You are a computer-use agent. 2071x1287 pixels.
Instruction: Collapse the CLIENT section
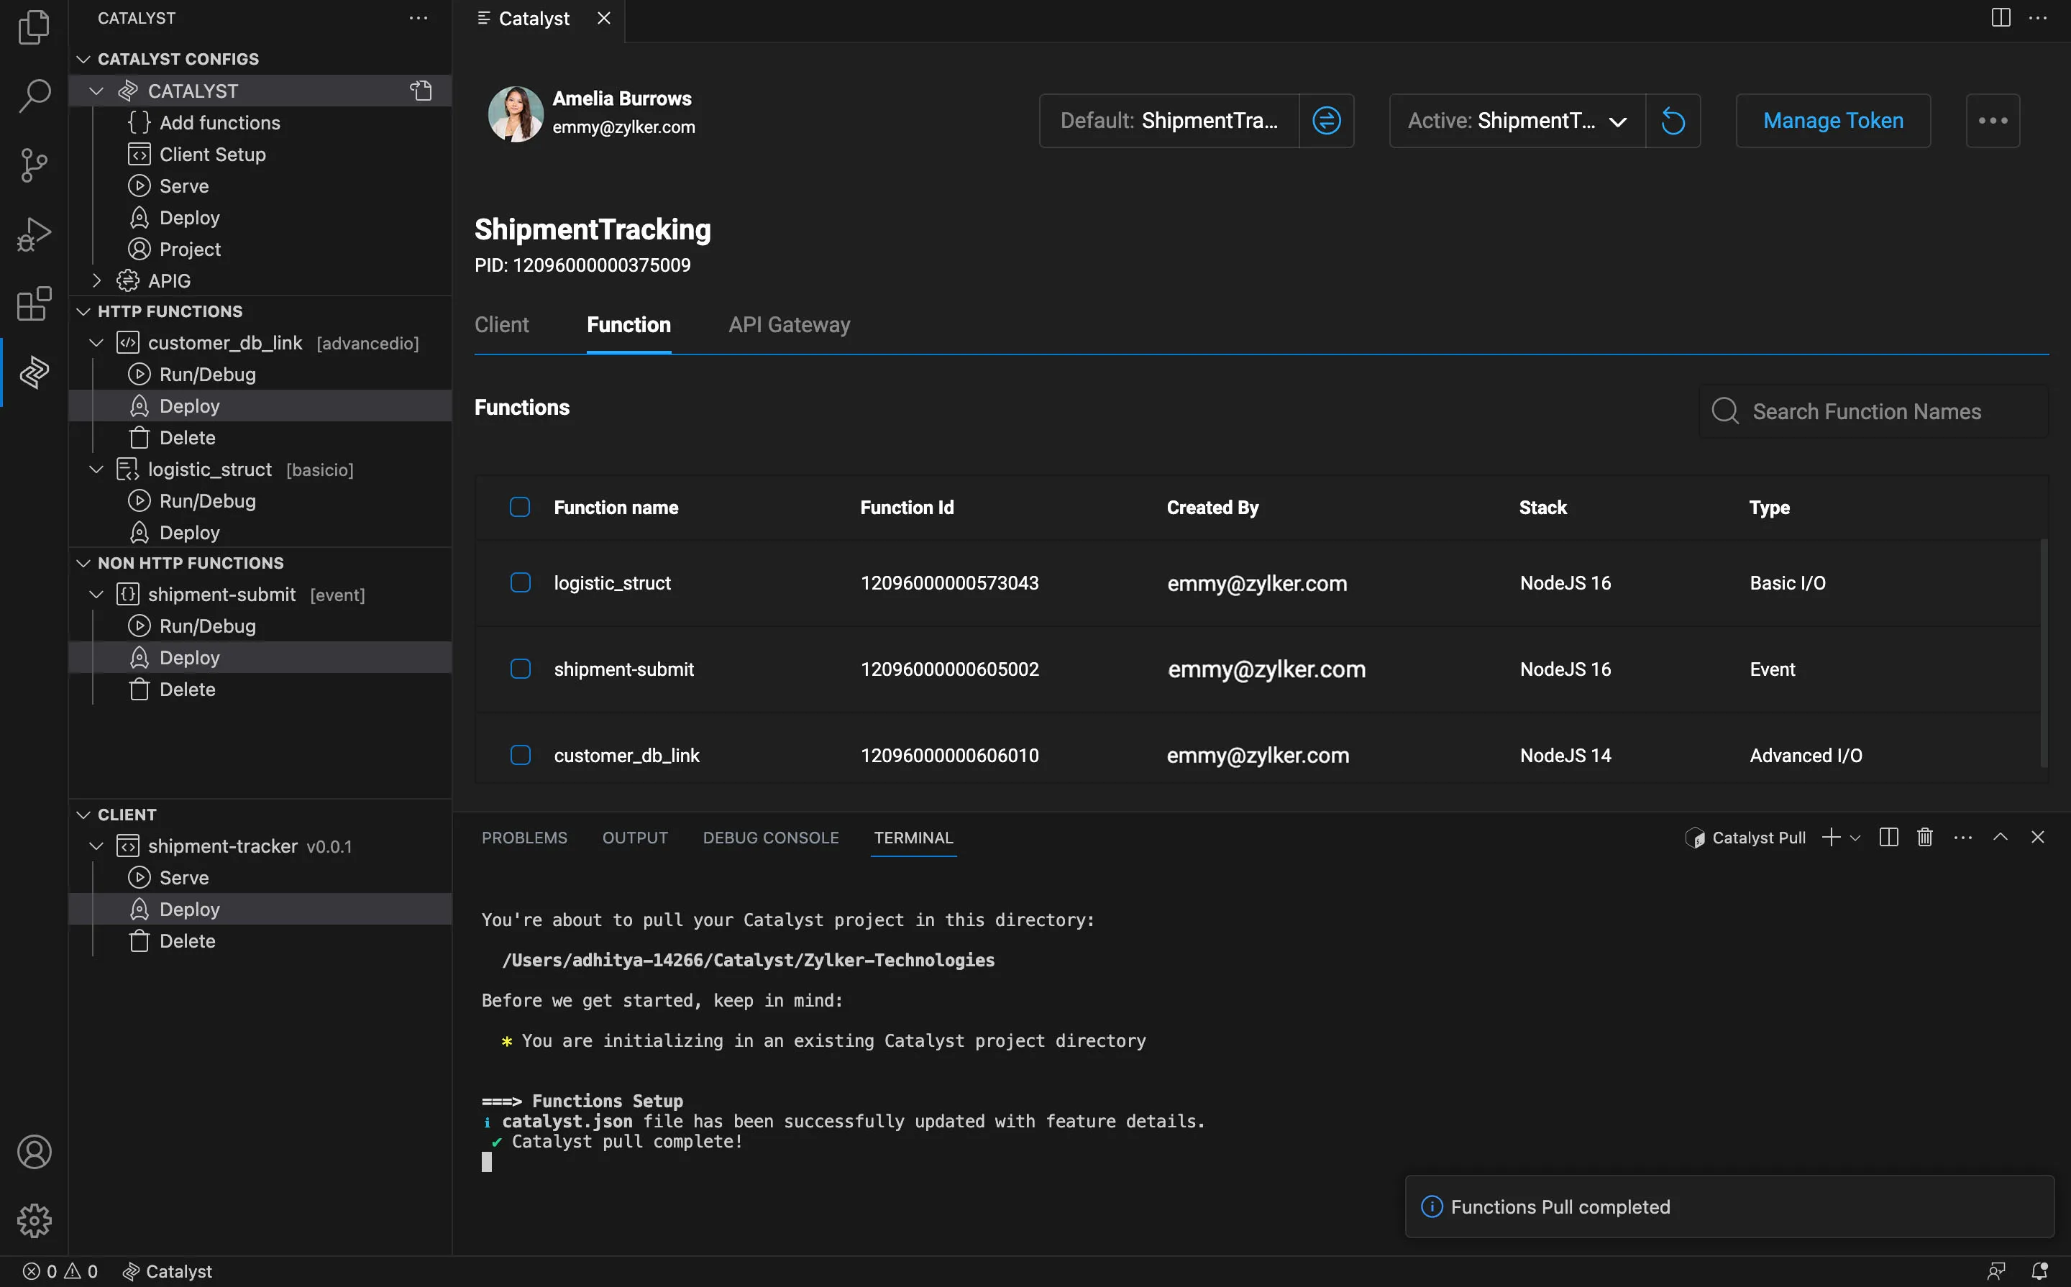point(83,815)
